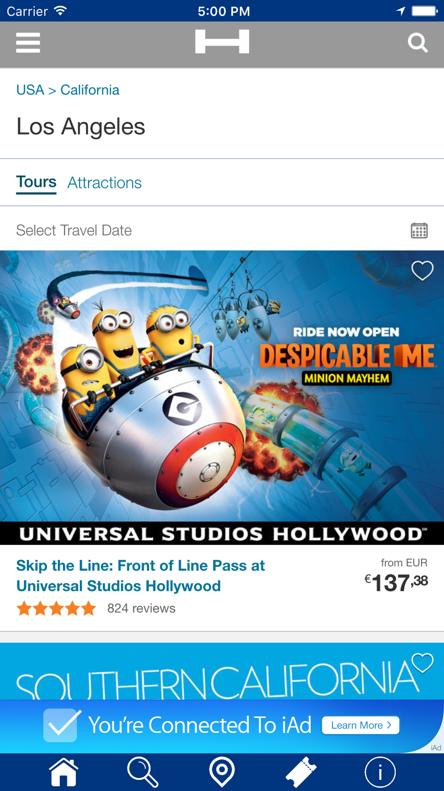Tap the search magnifier in header
This screenshot has height=791, width=444.
coord(417,43)
